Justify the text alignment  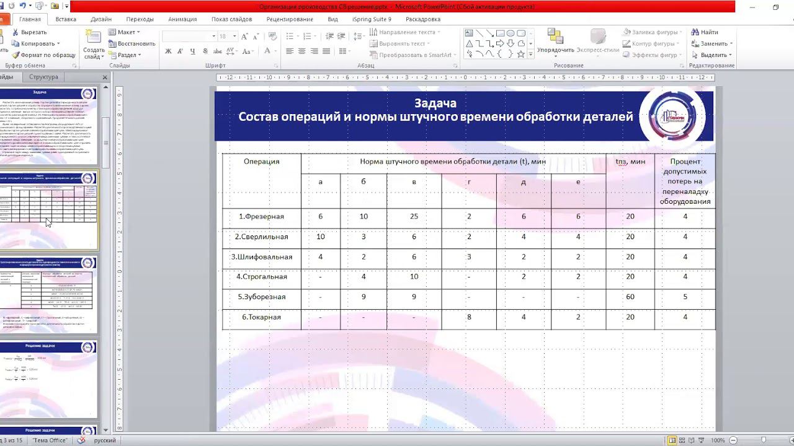pyautogui.click(x=327, y=51)
